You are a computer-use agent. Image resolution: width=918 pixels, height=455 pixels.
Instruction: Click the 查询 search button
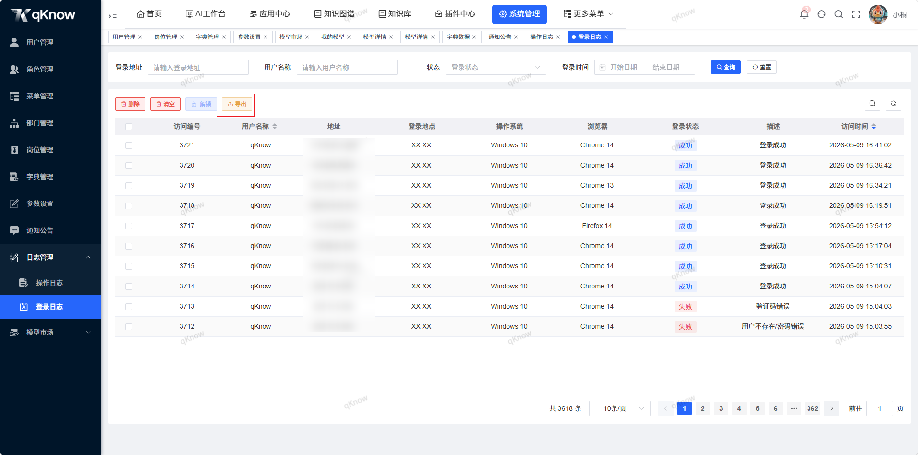(725, 67)
